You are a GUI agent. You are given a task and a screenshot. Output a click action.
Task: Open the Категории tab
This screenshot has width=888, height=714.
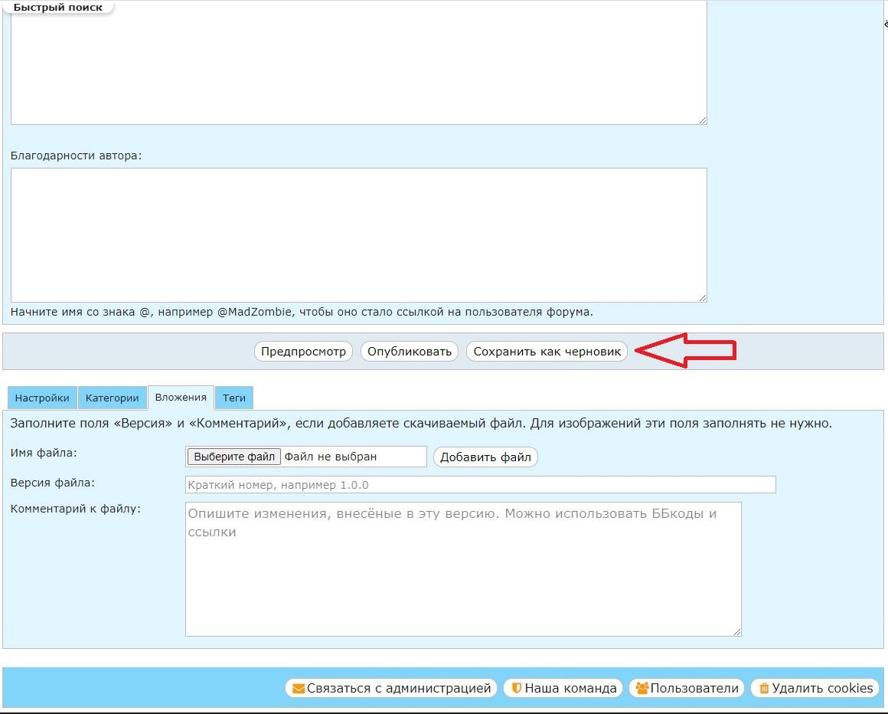coord(112,398)
